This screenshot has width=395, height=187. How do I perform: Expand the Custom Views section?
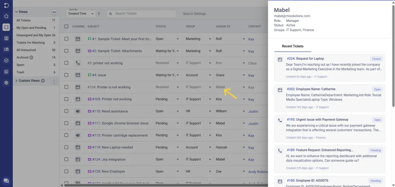(16, 81)
